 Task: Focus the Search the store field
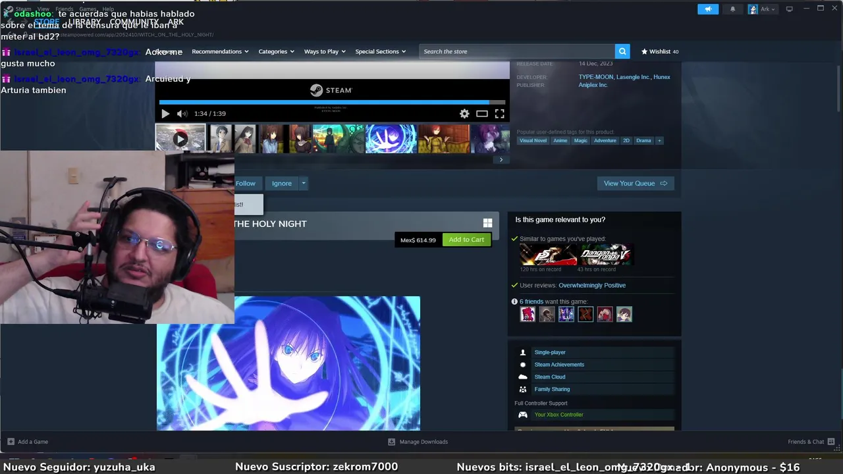(517, 51)
